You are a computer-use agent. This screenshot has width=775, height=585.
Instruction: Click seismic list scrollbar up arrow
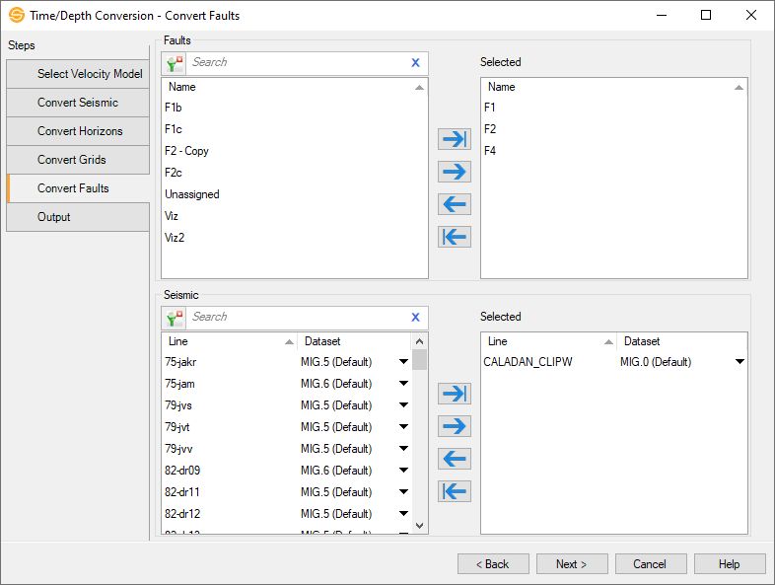click(420, 341)
